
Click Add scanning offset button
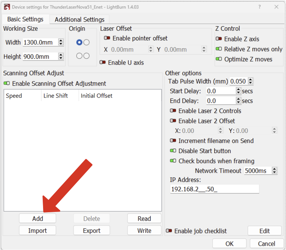point(37,219)
